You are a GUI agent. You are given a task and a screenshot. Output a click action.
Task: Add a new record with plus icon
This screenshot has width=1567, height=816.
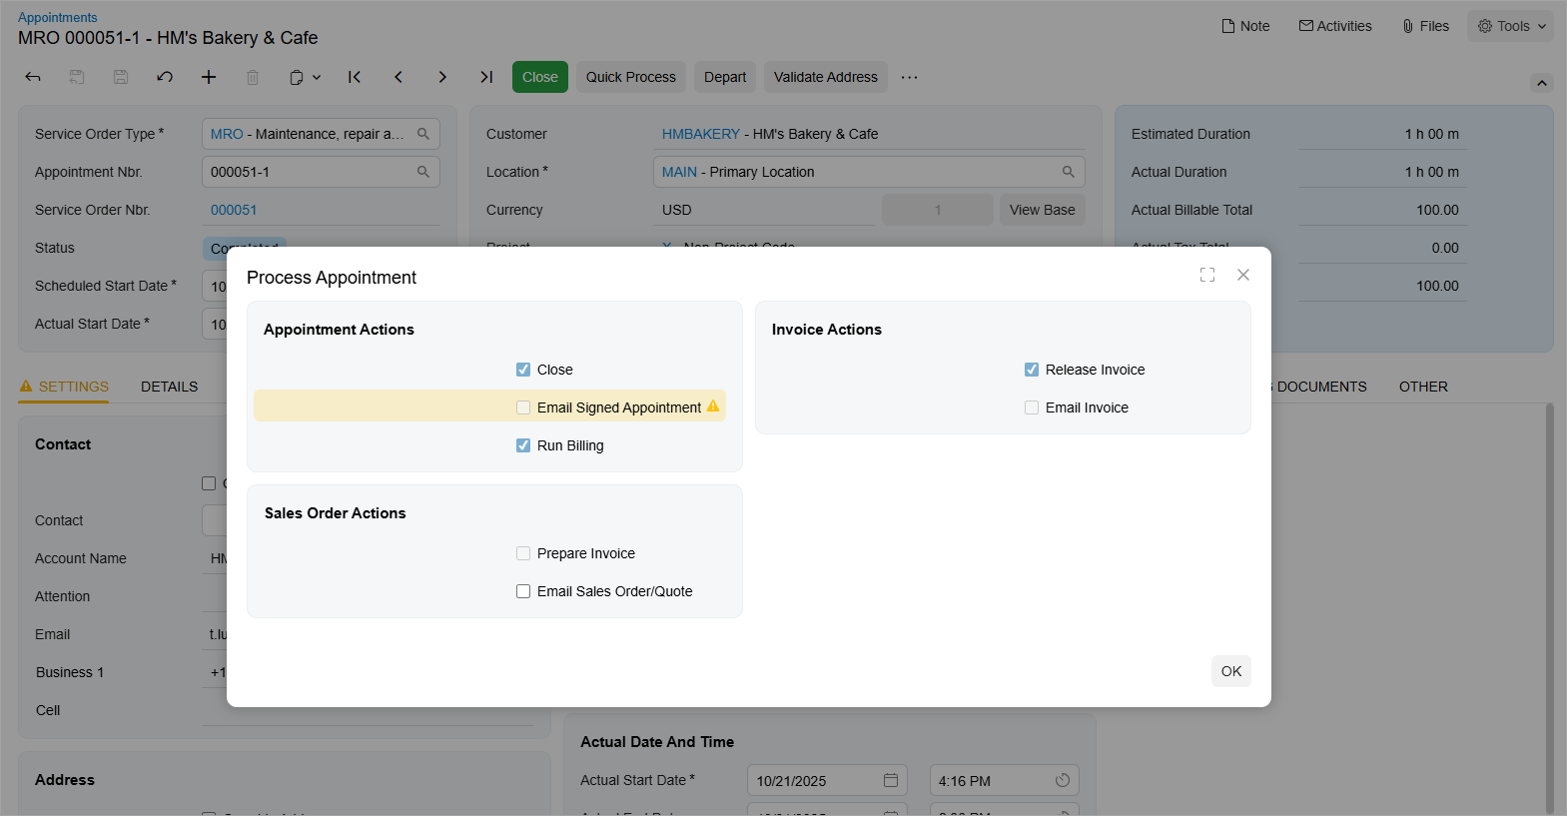[x=209, y=77]
